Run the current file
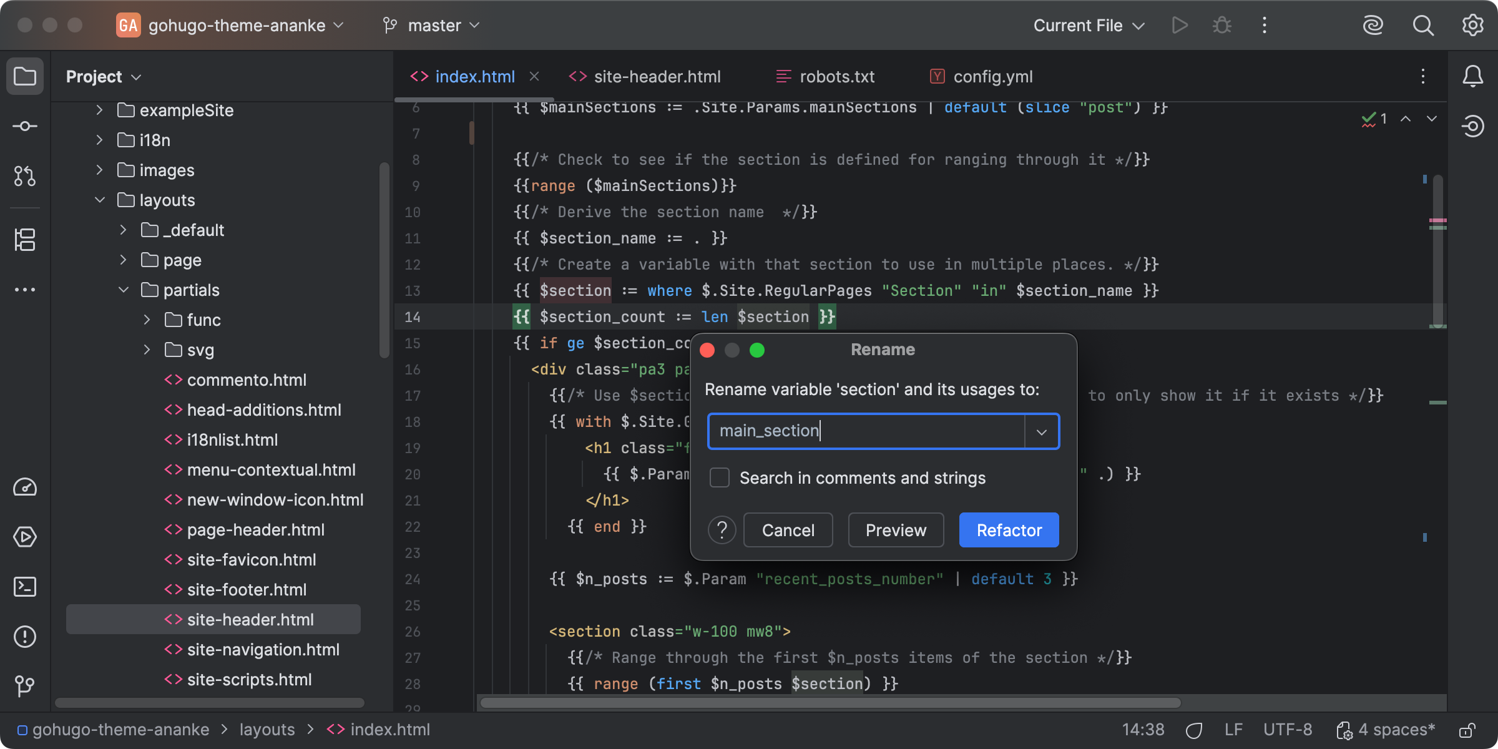Viewport: 1498px width, 749px height. tap(1180, 26)
